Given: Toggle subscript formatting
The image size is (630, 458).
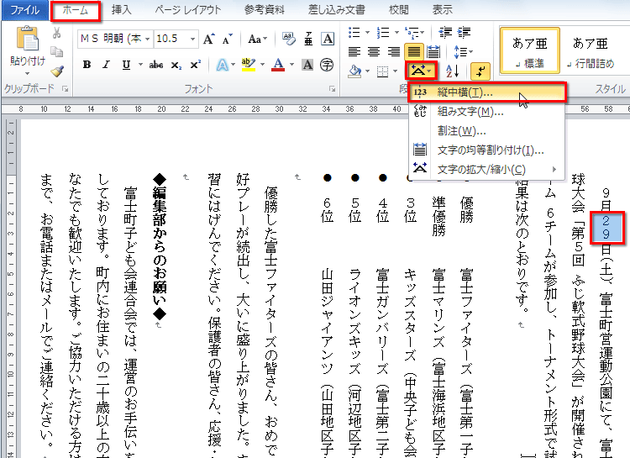Looking at the screenshot, I should [x=176, y=65].
